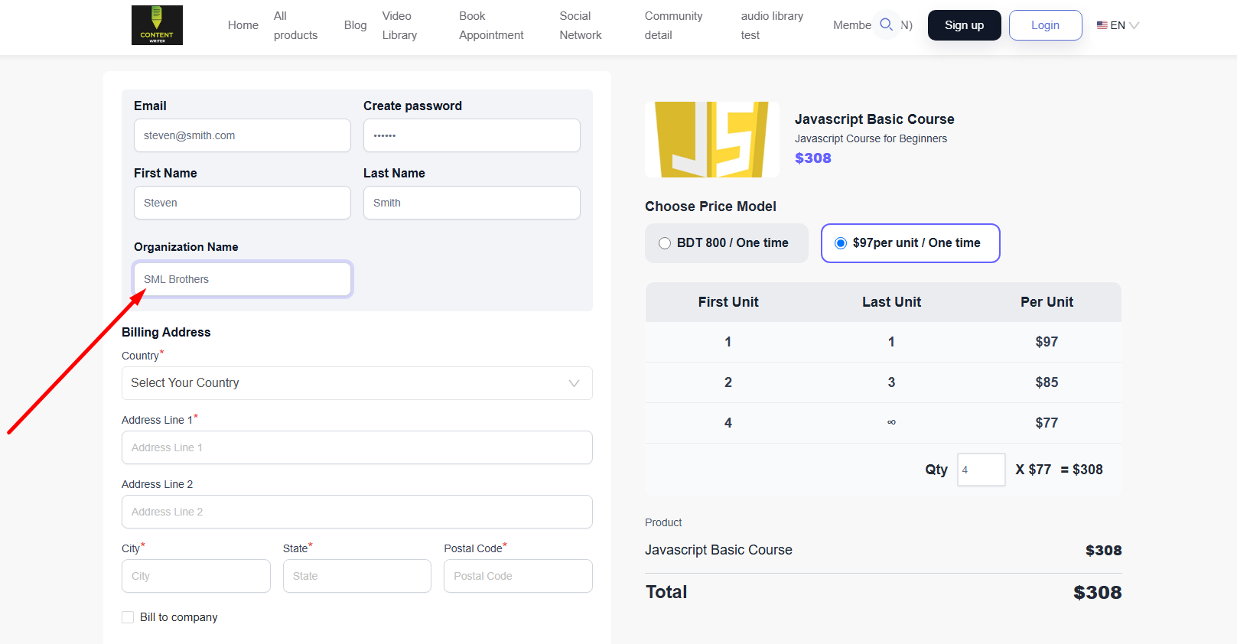1237x644 pixels.
Task: Tick the Bill to company checkbox
Action: (x=128, y=617)
